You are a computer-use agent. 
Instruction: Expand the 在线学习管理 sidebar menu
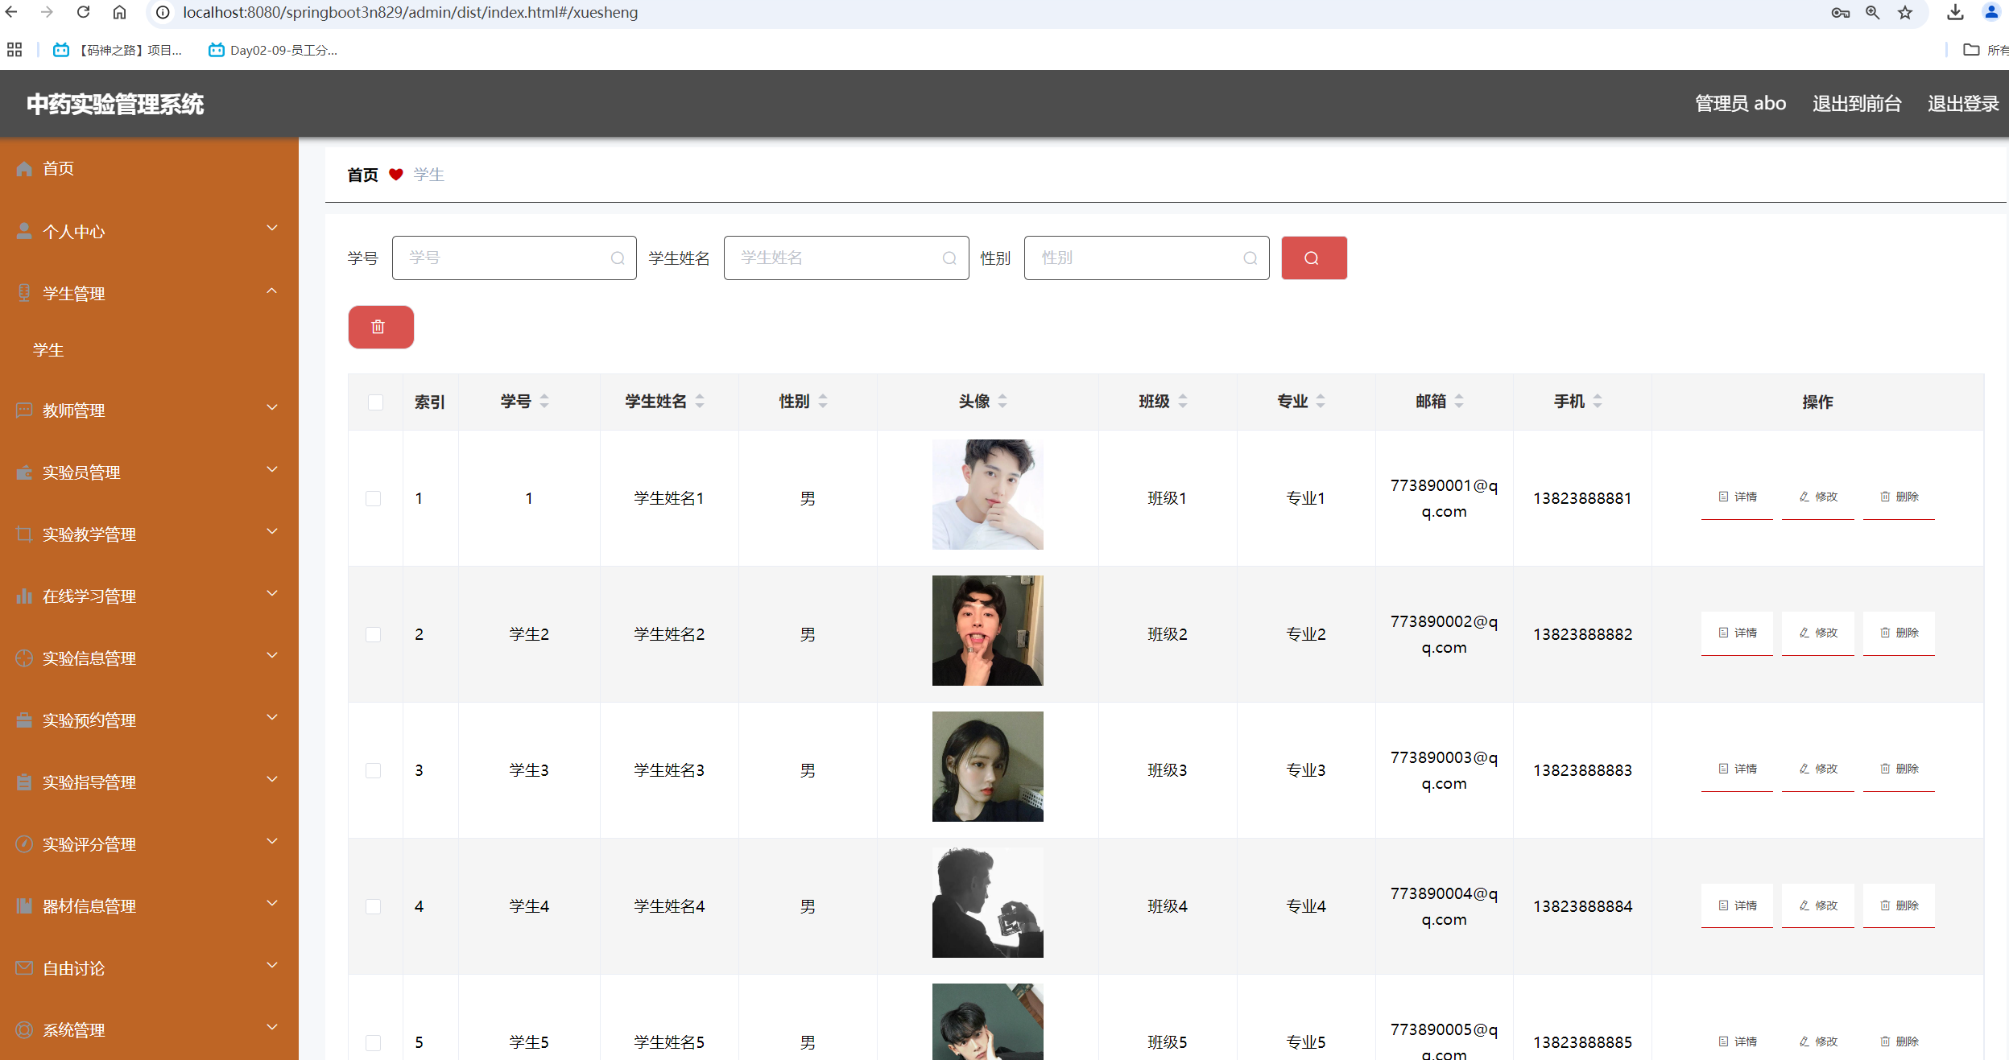(149, 596)
